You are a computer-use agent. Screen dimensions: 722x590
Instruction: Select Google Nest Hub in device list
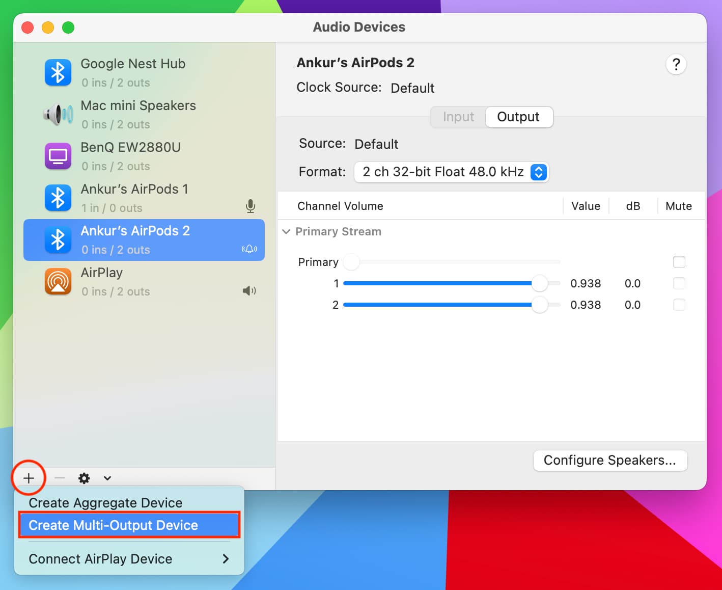point(144,73)
